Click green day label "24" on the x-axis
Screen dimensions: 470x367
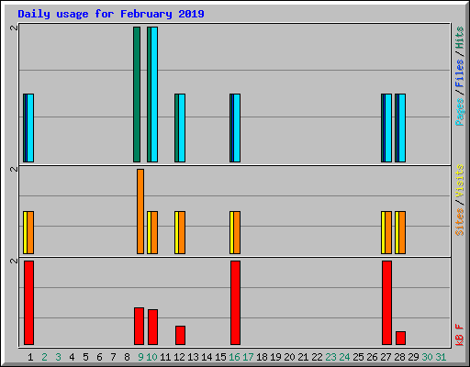pyautogui.click(x=344, y=357)
